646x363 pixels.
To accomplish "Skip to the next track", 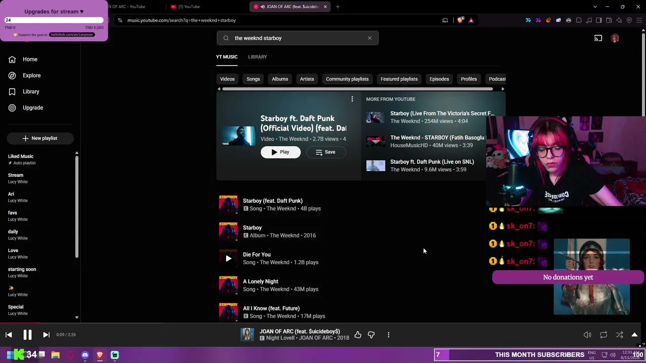I will point(46,335).
